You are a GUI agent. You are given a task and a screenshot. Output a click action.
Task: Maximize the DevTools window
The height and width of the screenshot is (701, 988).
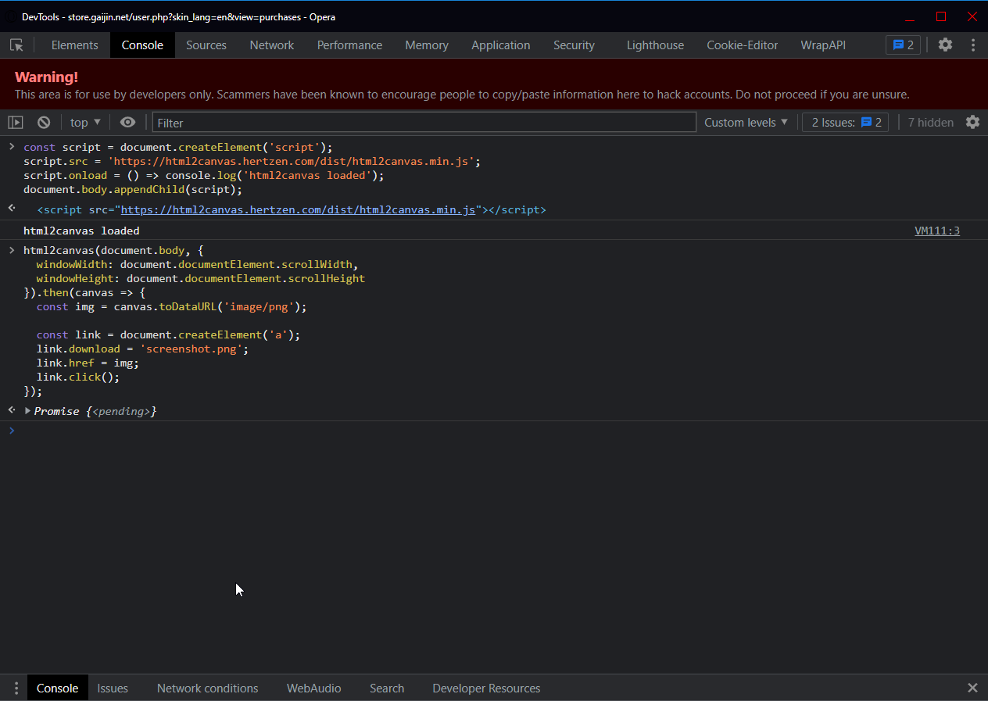click(941, 16)
